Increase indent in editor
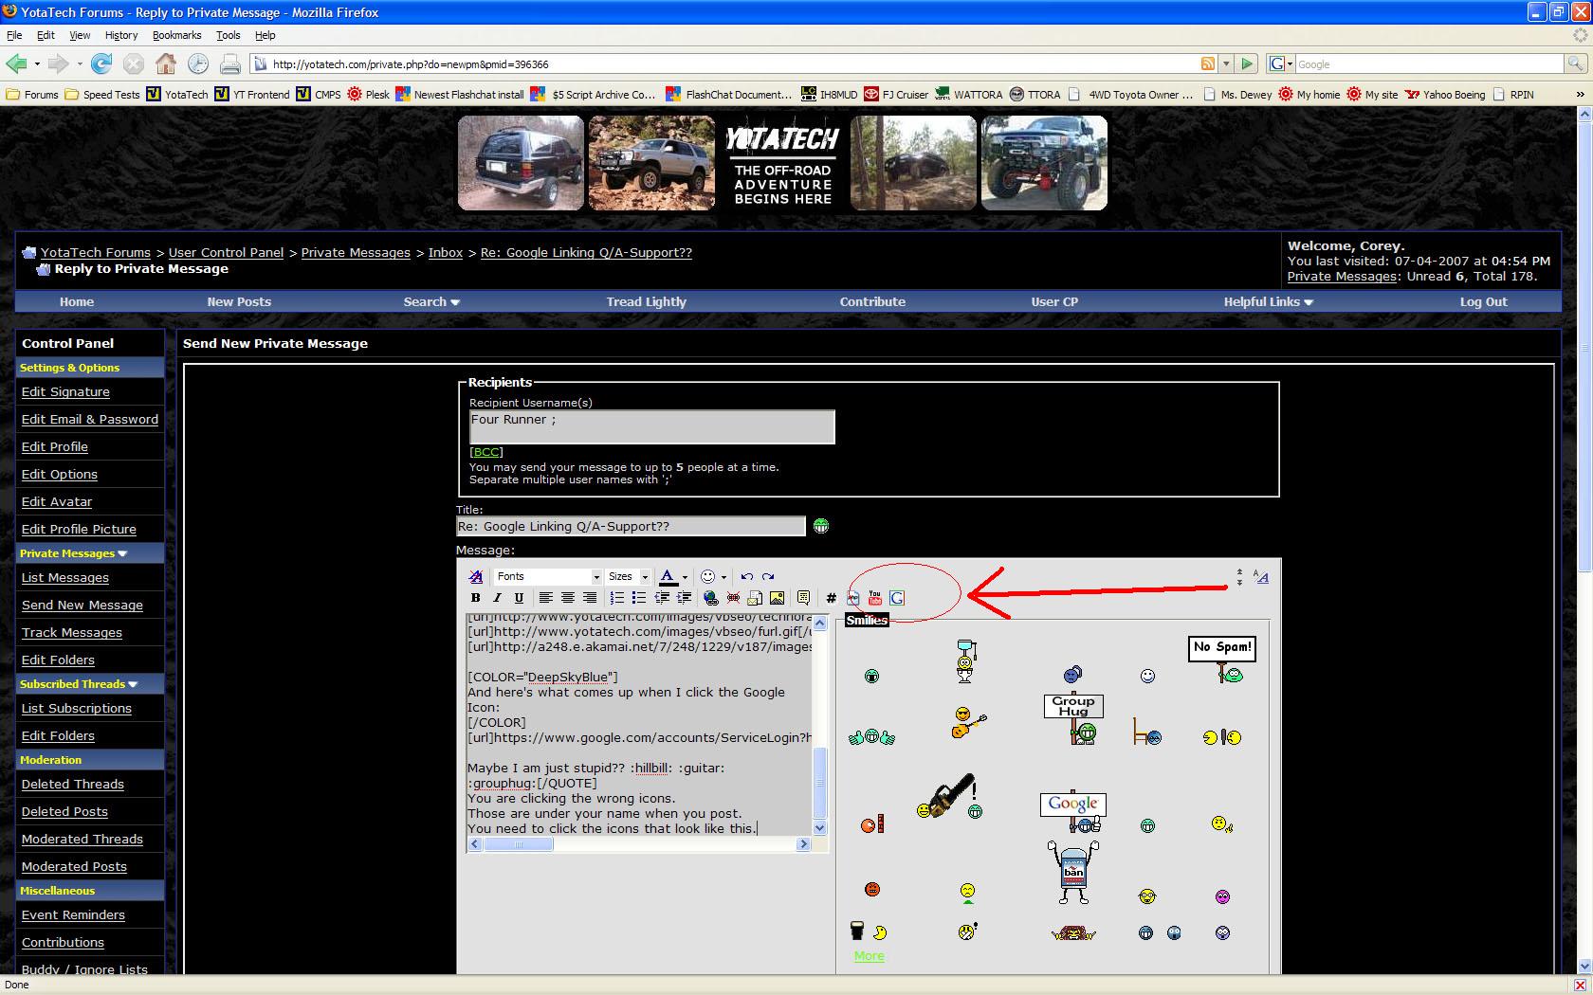1593x995 pixels. point(683,598)
